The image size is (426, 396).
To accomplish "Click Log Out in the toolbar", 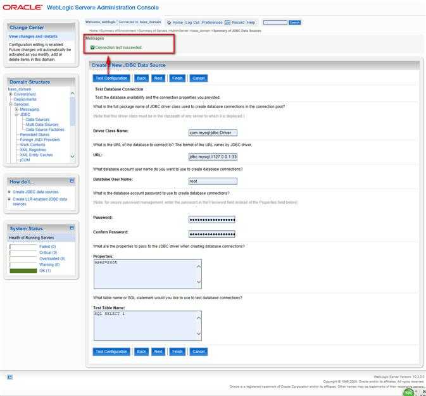I will click(x=192, y=23).
